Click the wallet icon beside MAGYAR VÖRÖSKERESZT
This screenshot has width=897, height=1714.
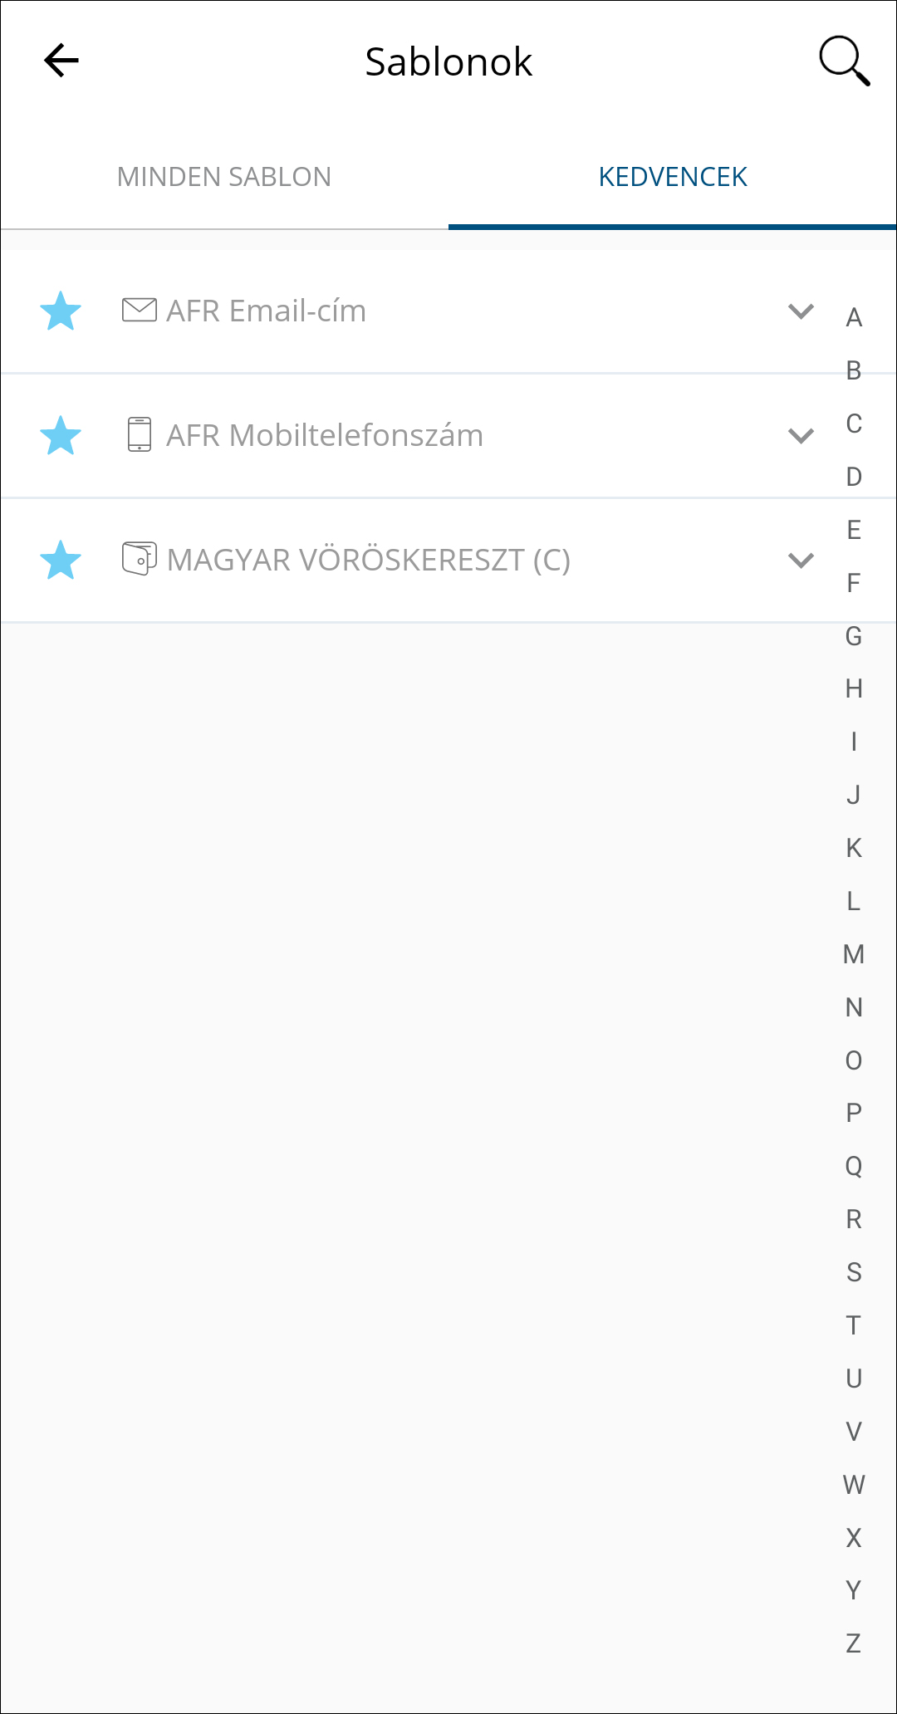pos(140,559)
